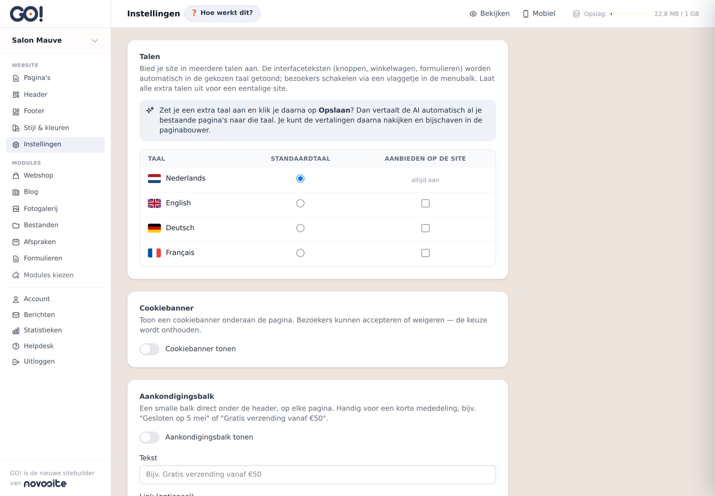The width and height of the screenshot is (715, 496).
Task: Set English as the standard language
Action: (300, 203)
